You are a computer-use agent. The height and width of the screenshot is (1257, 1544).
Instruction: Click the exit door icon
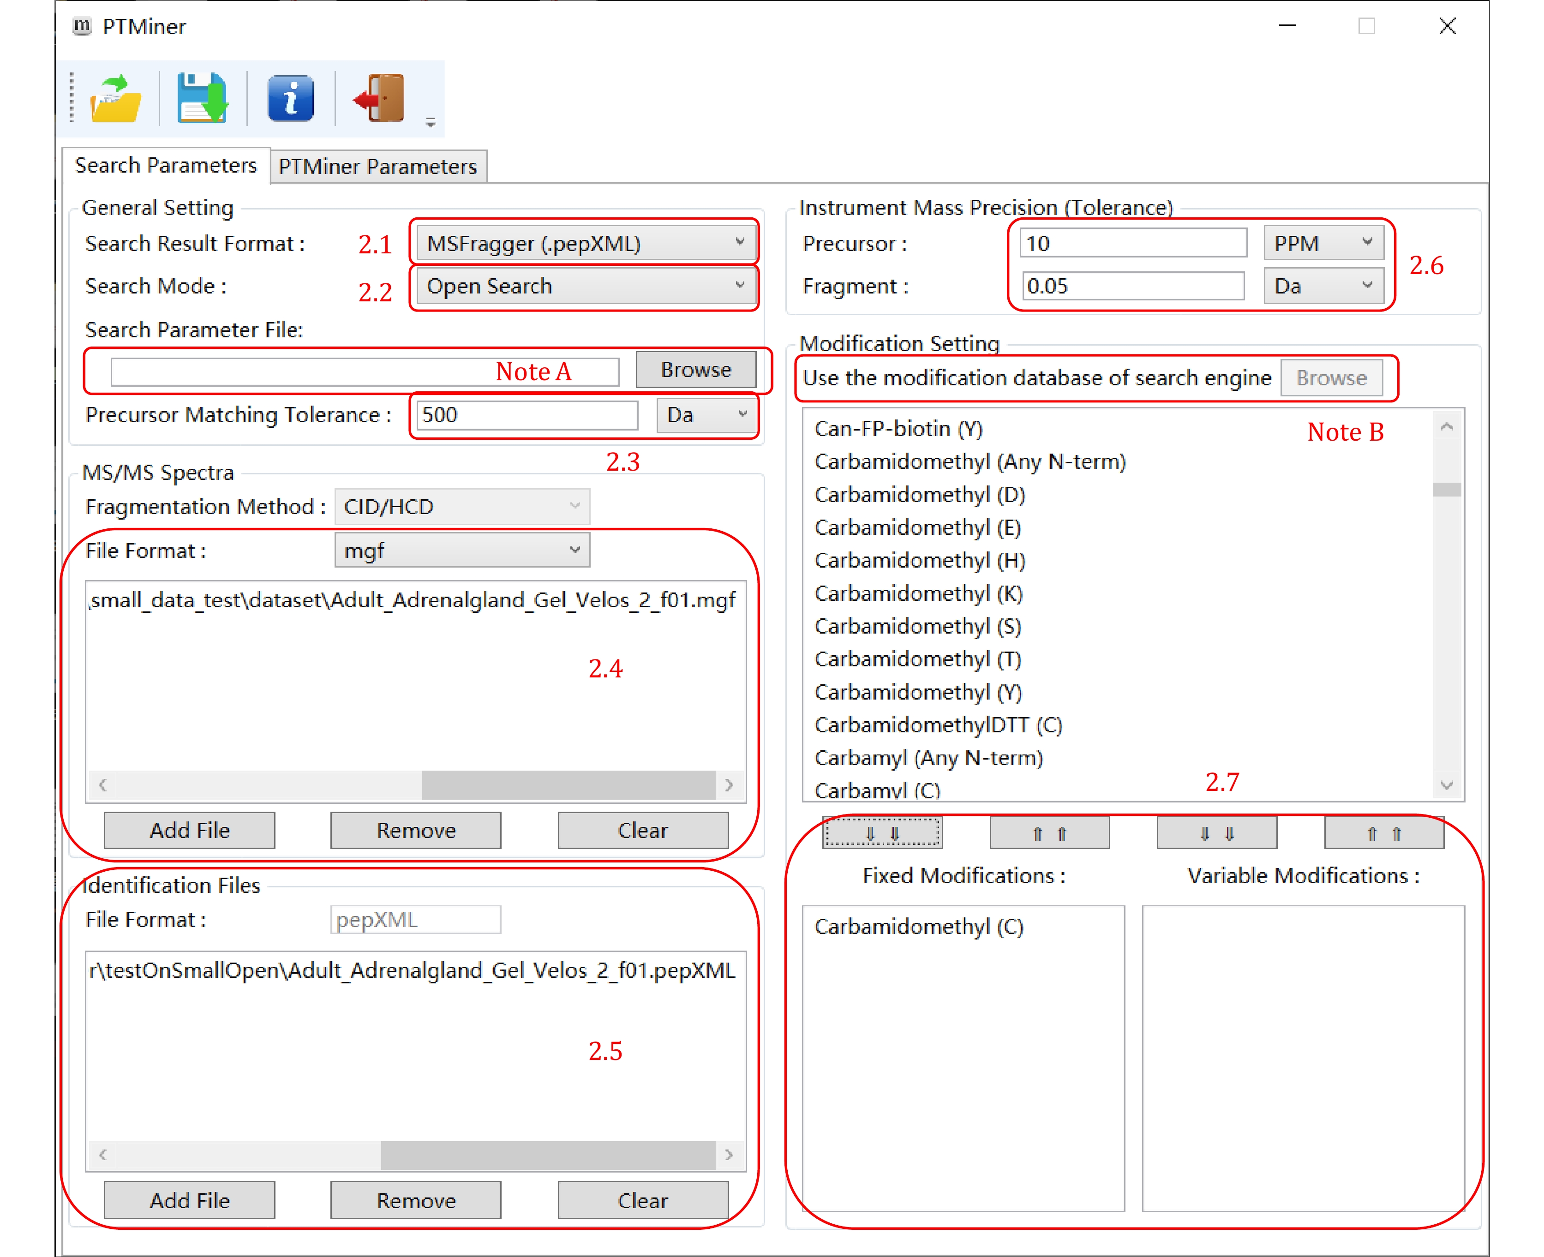point(378,98)
